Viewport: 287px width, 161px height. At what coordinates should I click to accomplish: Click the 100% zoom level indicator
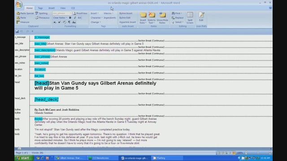tap(240, 153)
